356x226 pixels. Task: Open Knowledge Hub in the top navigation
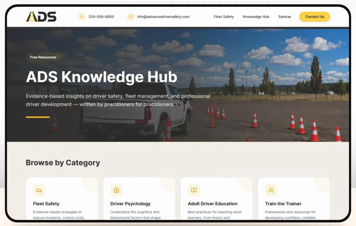coord(256,17)
